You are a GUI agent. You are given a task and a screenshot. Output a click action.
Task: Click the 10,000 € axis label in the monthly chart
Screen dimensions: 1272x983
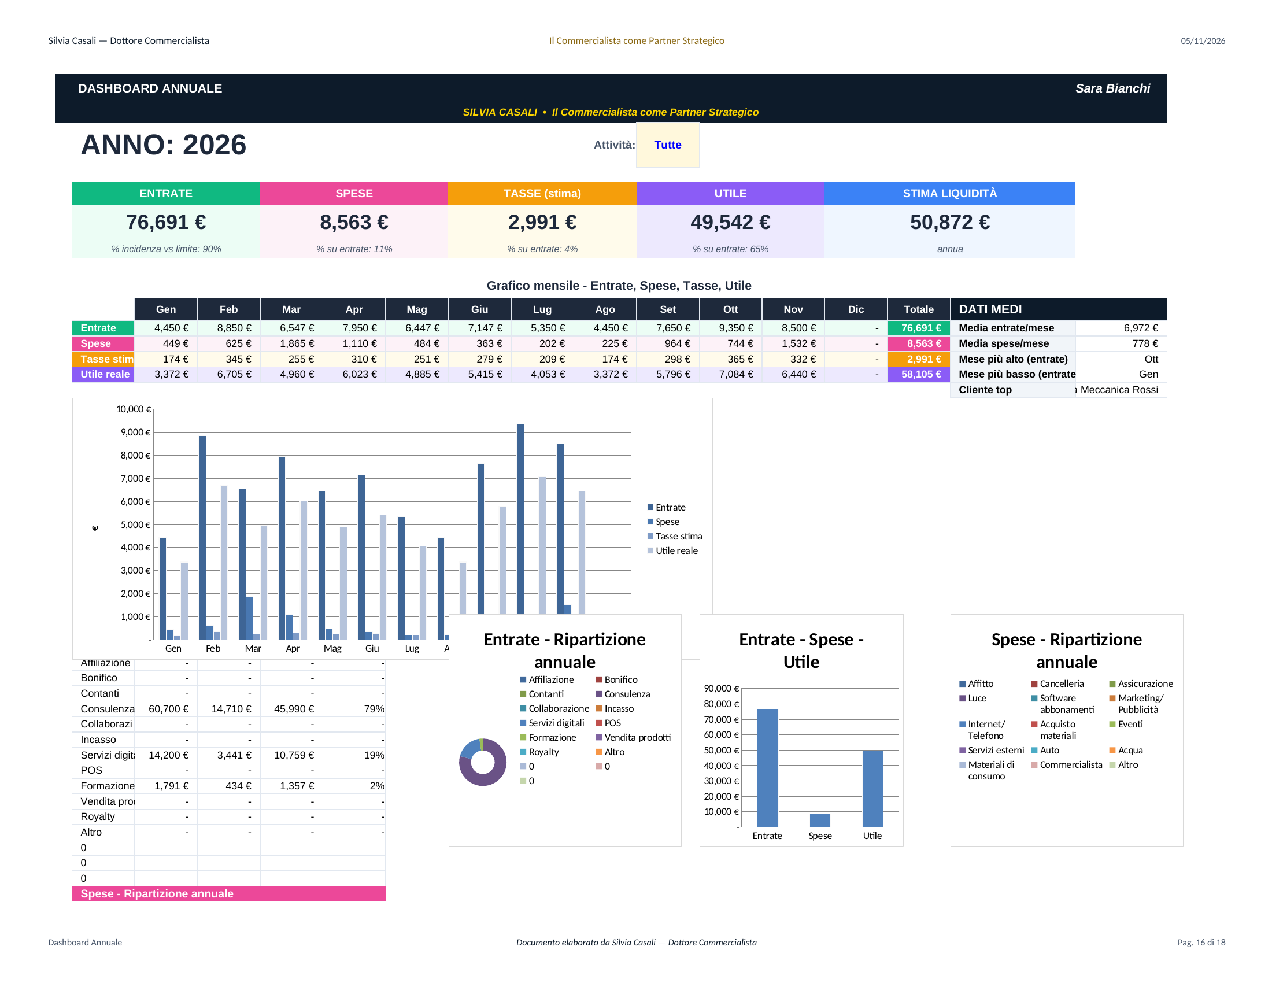134,409
